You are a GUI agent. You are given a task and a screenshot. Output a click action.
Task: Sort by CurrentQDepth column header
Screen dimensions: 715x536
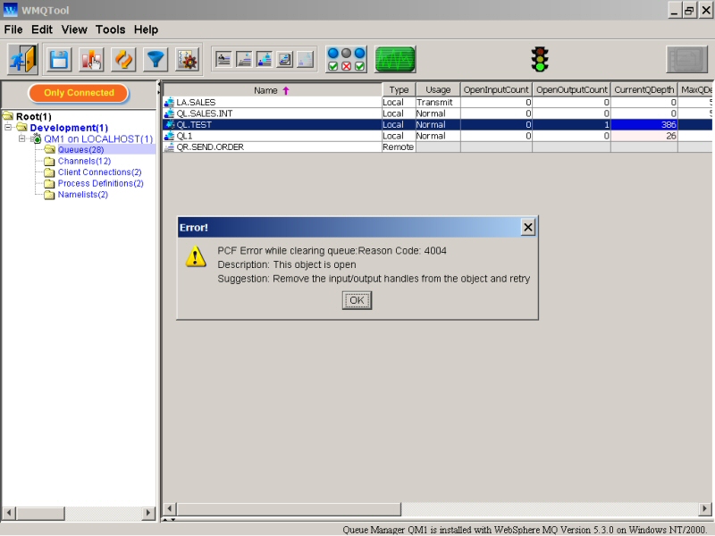643,90
